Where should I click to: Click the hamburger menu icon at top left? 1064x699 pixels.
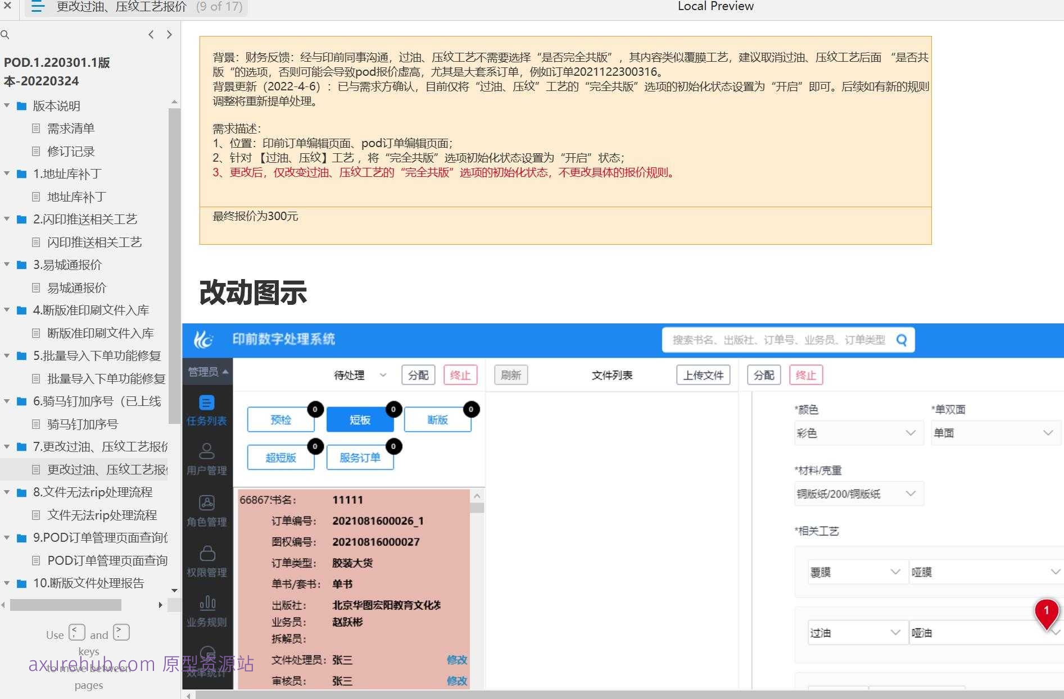(37, 7)
